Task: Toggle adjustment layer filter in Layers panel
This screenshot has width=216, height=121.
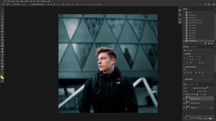Action: (197, 88)
